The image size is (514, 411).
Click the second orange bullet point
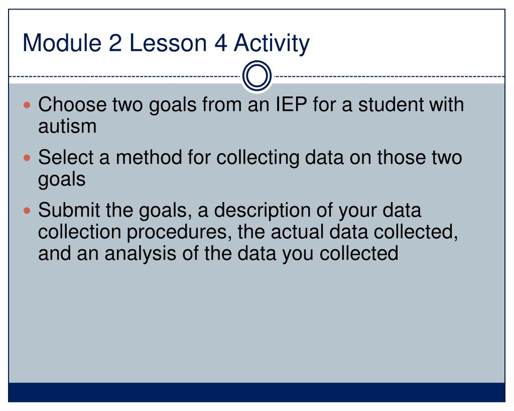click(27, 158)
